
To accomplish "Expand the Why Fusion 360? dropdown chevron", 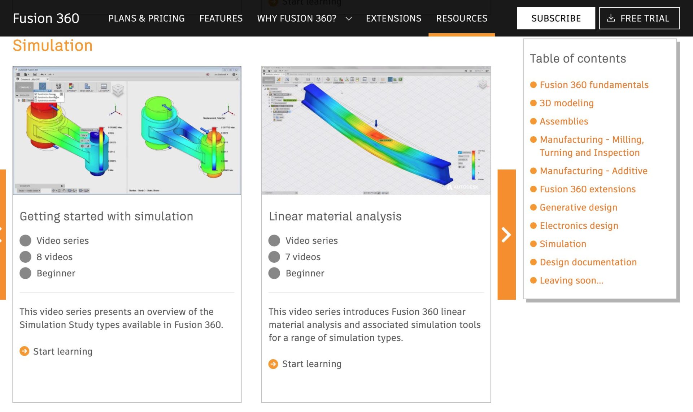I will click(x=349, y=19).
